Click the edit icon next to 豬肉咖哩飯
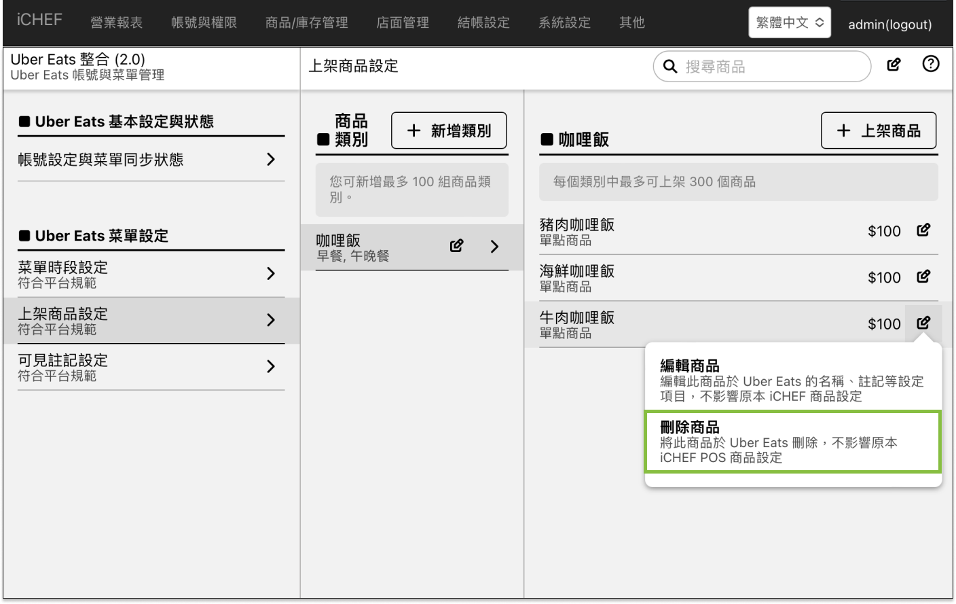 [923, 230]
